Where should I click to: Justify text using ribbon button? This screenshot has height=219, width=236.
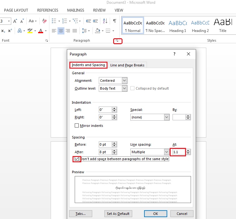click(x=75, y=31)
